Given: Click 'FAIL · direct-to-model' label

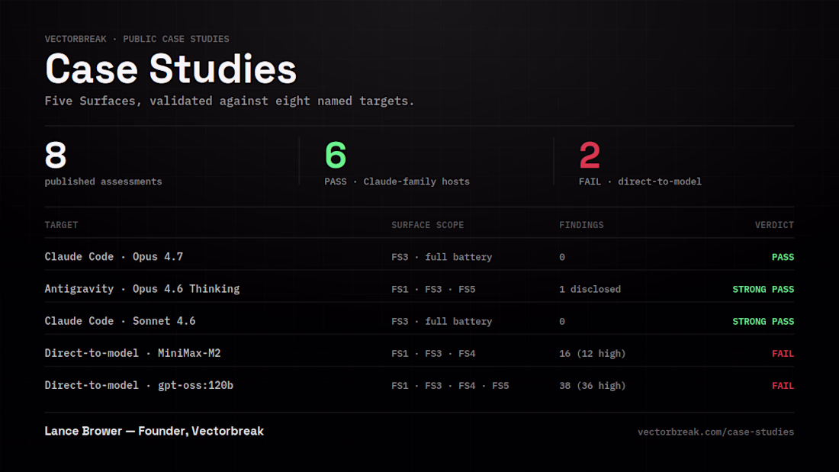Looking at the screenshot, I should (x=640, y=182).
